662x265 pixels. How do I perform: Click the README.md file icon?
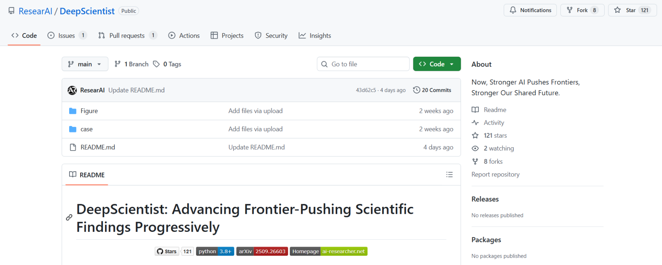click(x=73, y=147)
